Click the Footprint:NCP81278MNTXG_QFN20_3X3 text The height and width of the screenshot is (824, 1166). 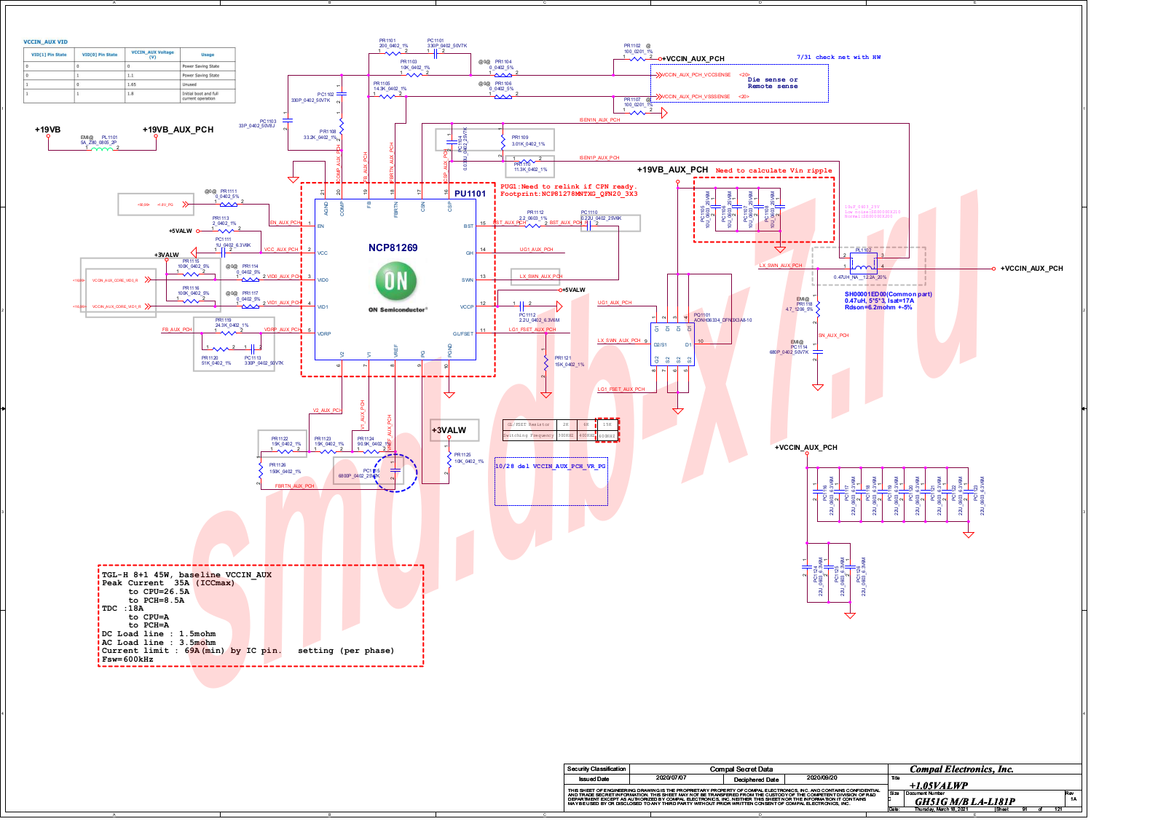(568, 194)
